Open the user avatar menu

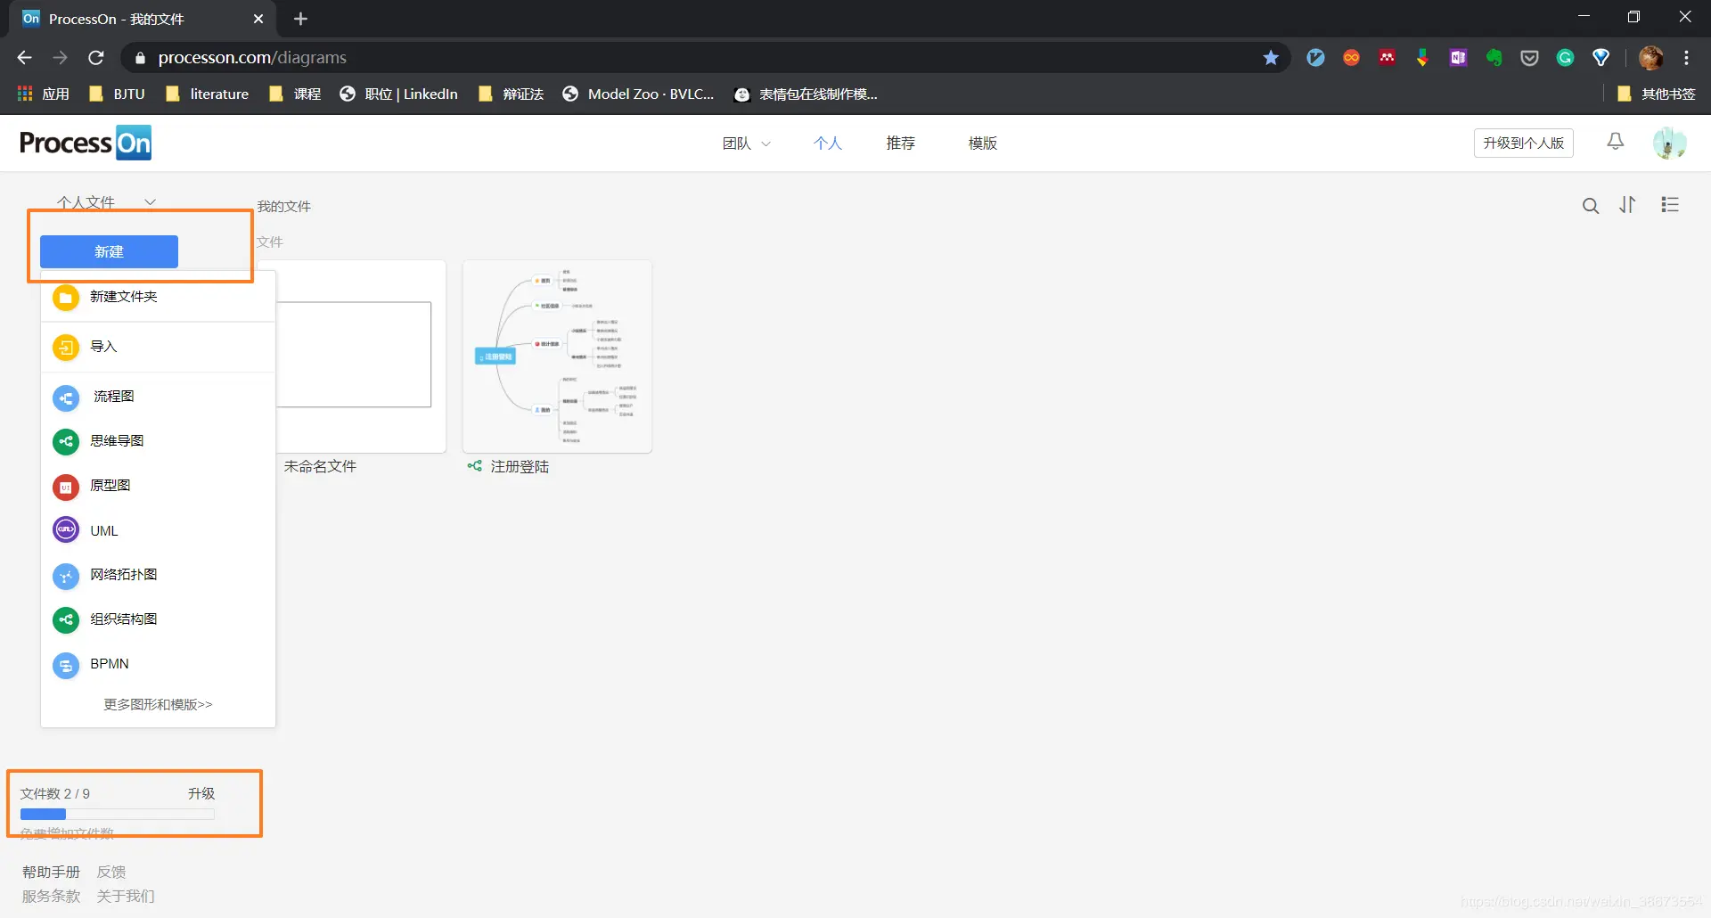coord(1669,143)
